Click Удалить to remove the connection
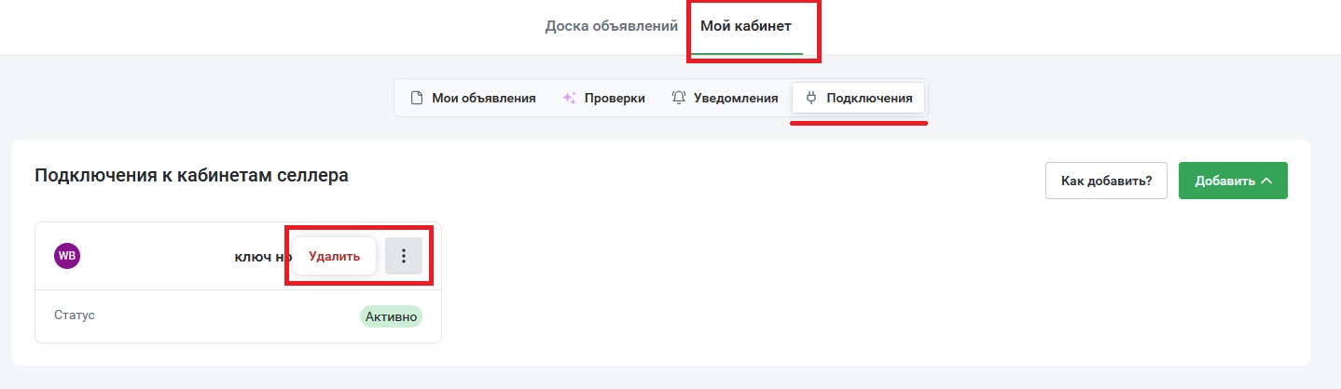 [x=334, y=256]
